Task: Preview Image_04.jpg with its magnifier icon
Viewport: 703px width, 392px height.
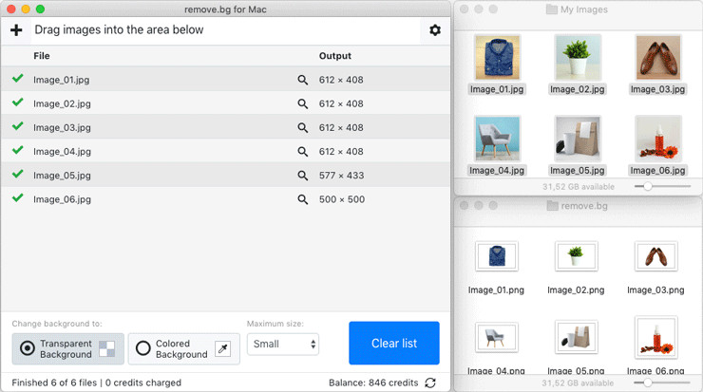Action: pos(303,152)
